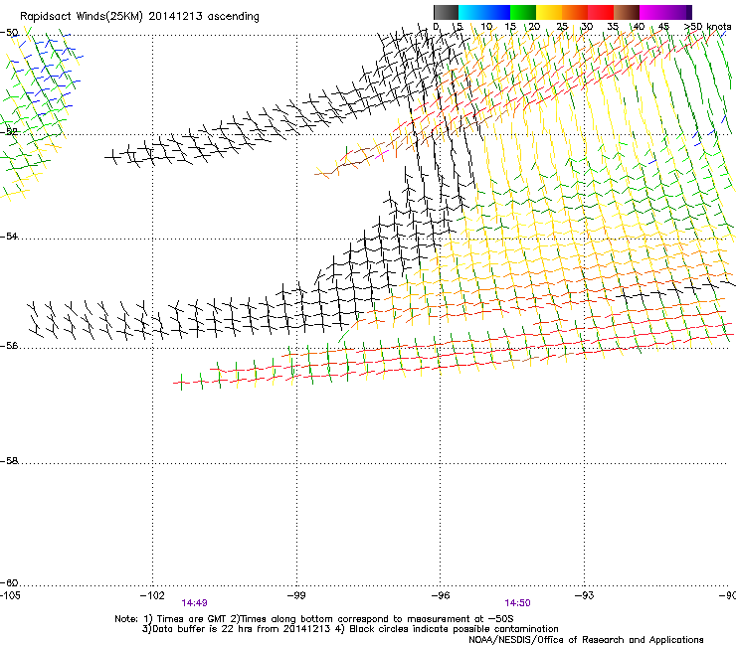Viewport: 736px width, 646px height.
Task: Select the brown 35-40 knots legend swatch
Action: (x=627, y=12)
